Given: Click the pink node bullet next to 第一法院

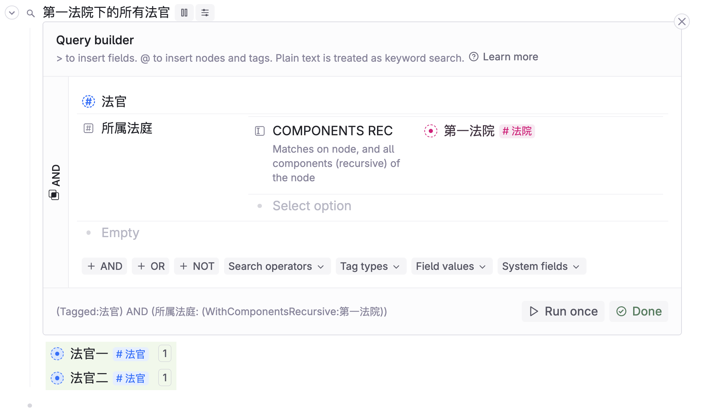Looking at the screenshot, I should point(431,131).
